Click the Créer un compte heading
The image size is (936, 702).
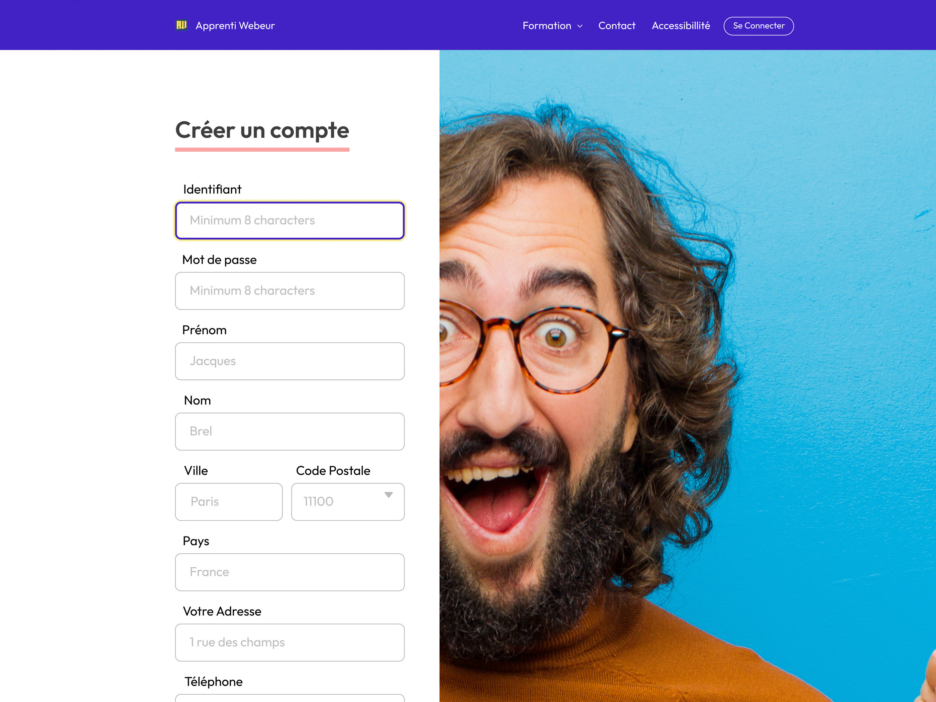click(x=262, y=130)
